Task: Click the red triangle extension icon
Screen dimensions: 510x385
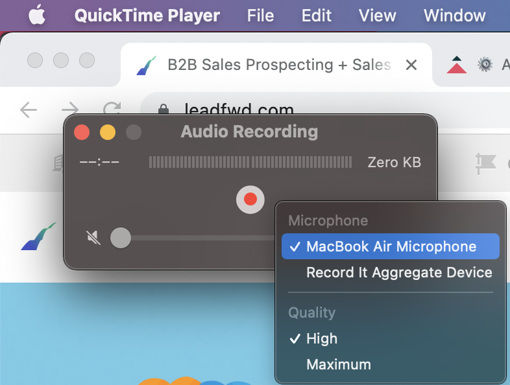Action: [x=457, y=65]
